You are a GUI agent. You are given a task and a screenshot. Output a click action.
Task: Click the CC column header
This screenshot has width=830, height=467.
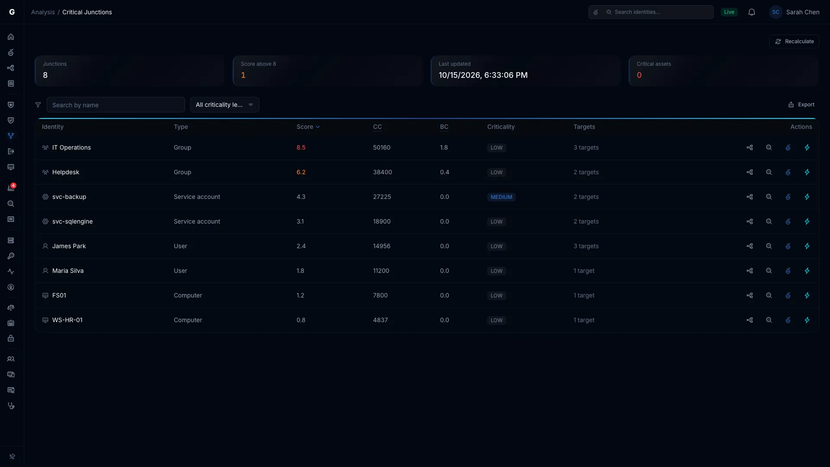point(377,127)
